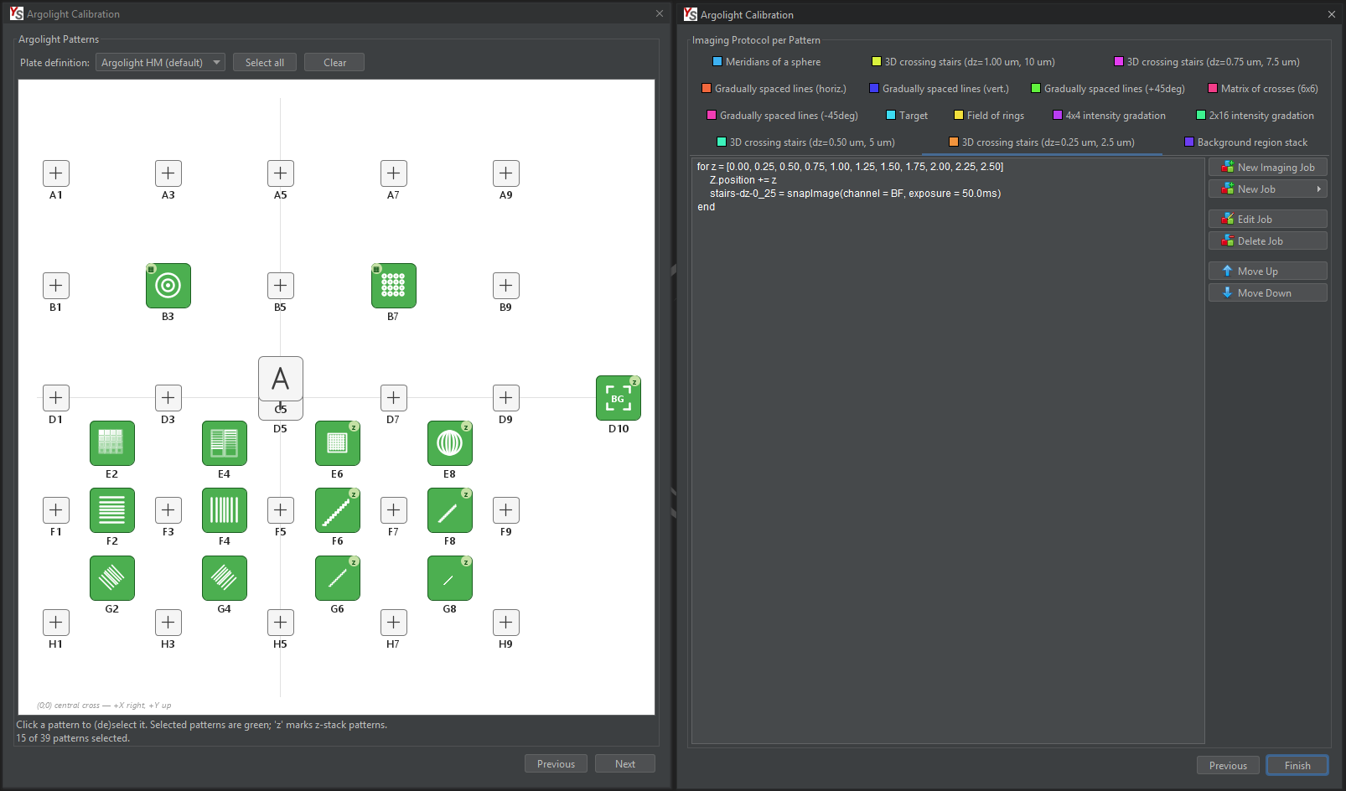Image resolution: width=1346 pixels, height=791 pixels.
Task: Select the letter A pattern at C5
Action: tap(281, 380)
